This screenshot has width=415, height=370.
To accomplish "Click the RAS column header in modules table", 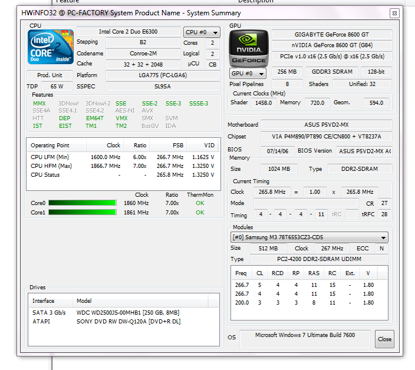I will click(314, 273).
